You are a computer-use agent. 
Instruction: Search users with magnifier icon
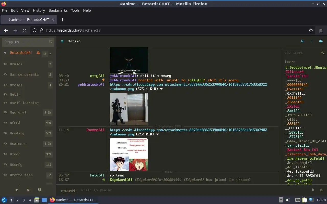pos(322,52)
